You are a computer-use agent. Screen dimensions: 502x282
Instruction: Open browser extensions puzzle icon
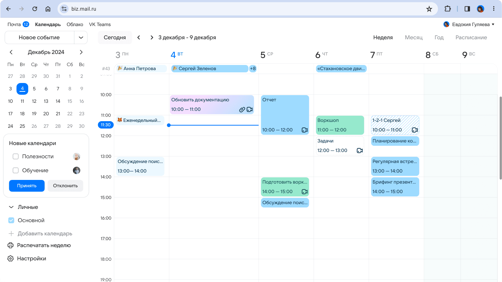[x=448, y=9]
